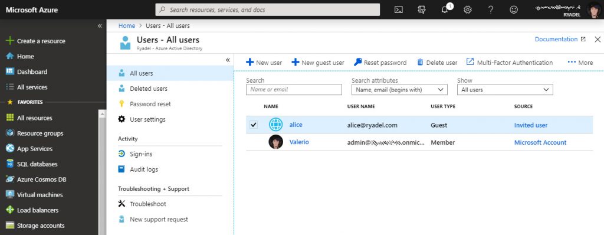
Task: Open Virtual machines
Action: tap(34, 195)
